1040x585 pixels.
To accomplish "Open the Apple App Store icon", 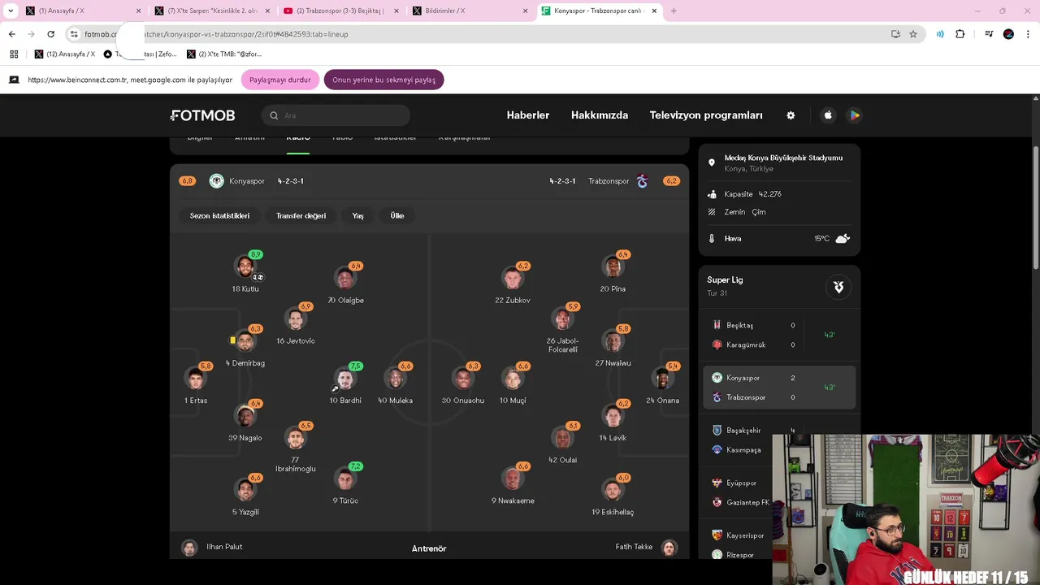I will click(x=828, y=115).
